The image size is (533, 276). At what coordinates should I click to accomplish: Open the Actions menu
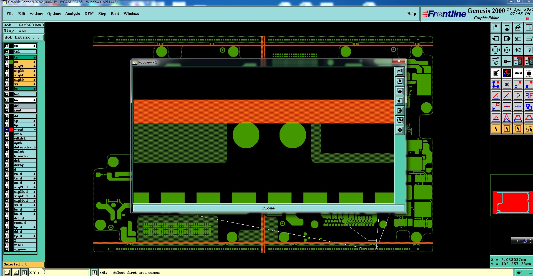coord(36,14)
